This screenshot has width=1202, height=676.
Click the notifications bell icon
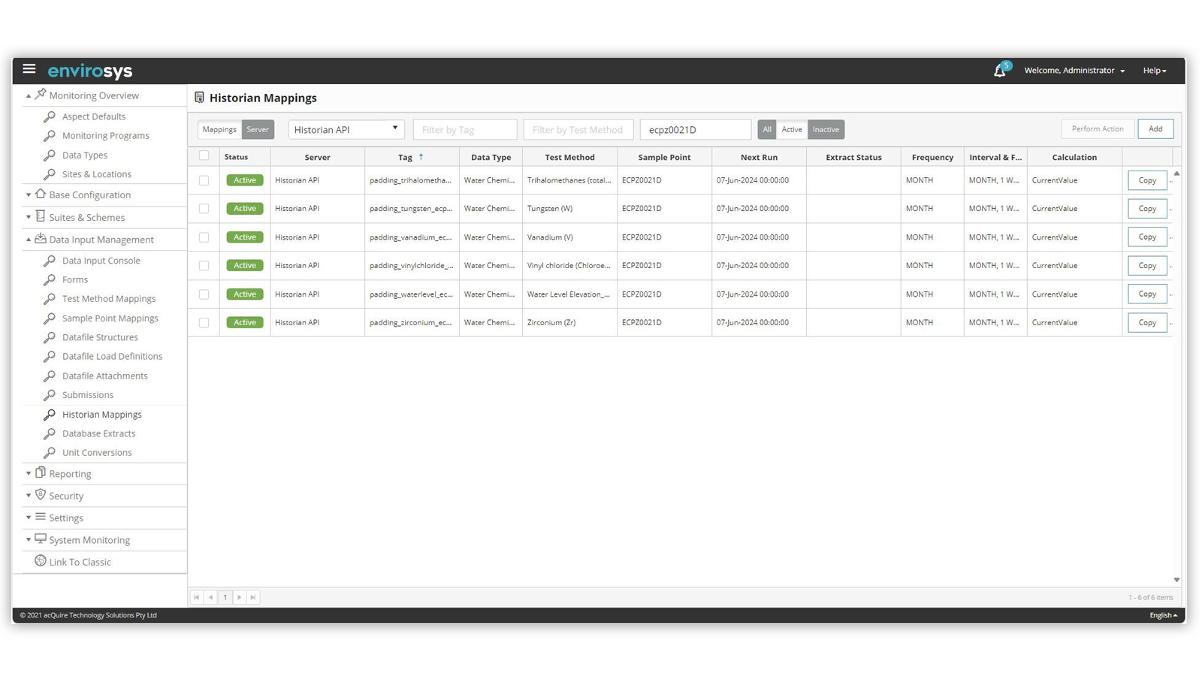(999, 71)
